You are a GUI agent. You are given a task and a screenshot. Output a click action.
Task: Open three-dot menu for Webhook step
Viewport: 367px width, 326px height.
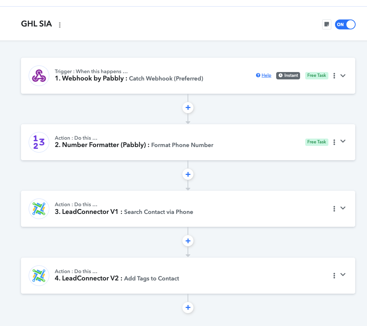tap(334, 76)
